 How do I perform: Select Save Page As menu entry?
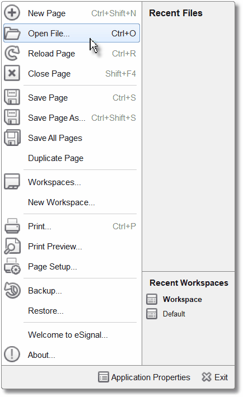point(72,118)
